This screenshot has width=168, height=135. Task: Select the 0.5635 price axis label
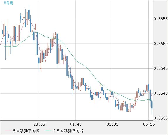click(161, 118)
